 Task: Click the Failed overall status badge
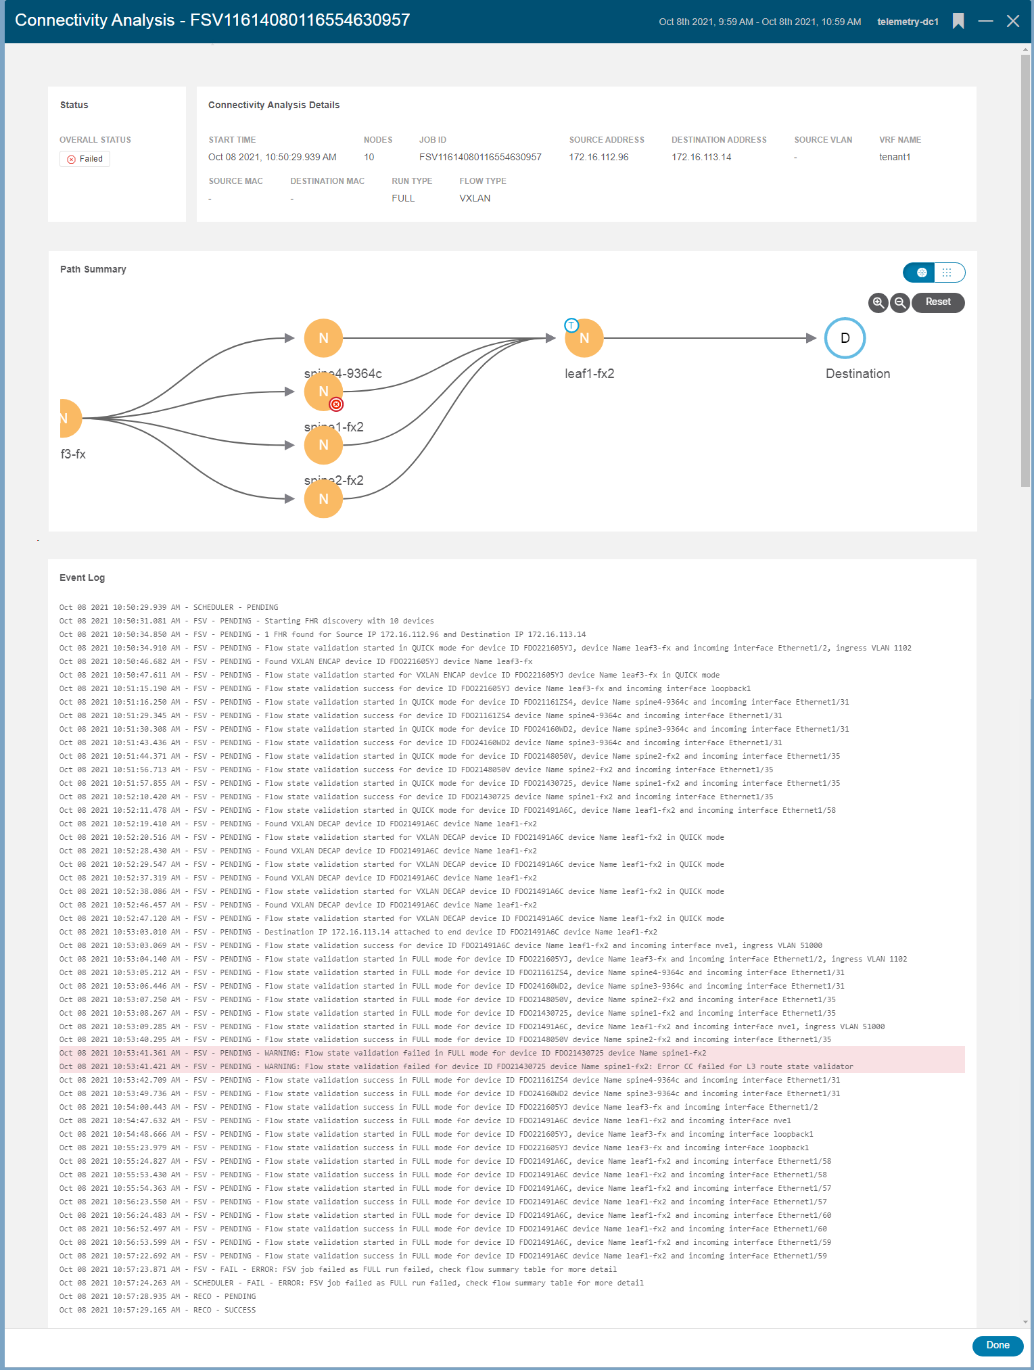pyautogui.click(x=85, y=159)
